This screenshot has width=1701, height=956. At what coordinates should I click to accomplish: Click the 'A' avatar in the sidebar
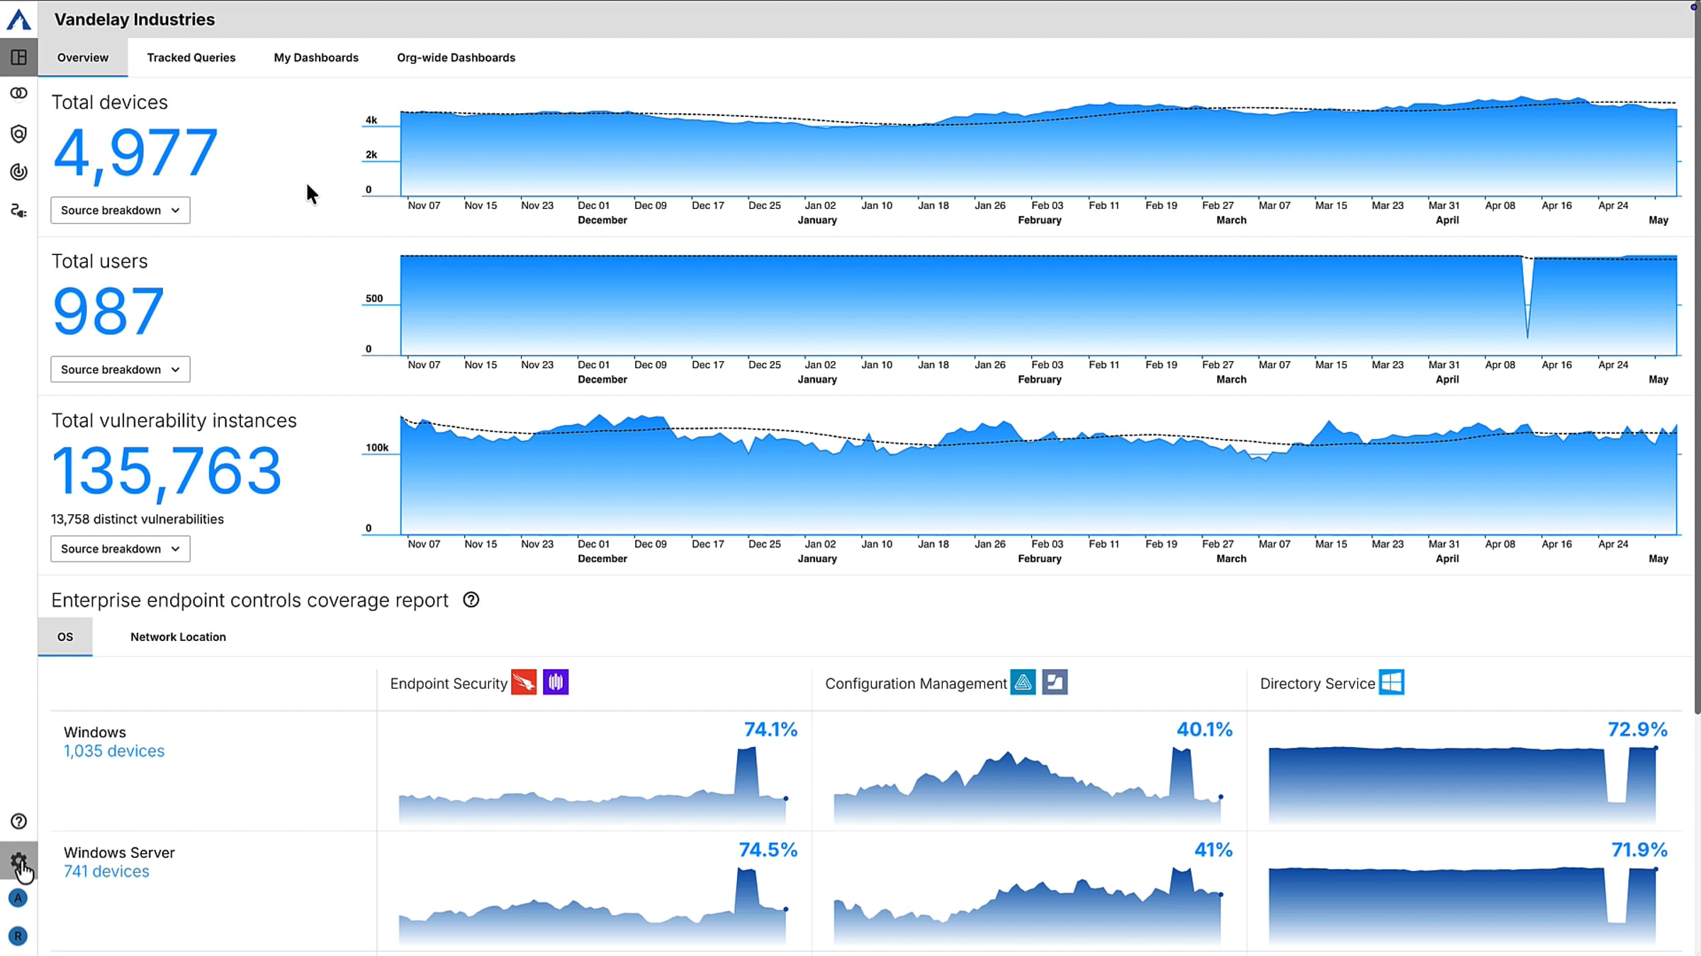18,898
